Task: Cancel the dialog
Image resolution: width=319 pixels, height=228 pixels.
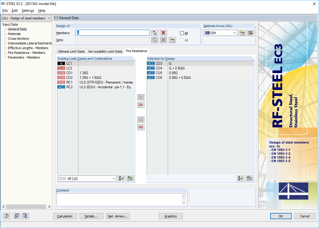Action: coord(305,216)
